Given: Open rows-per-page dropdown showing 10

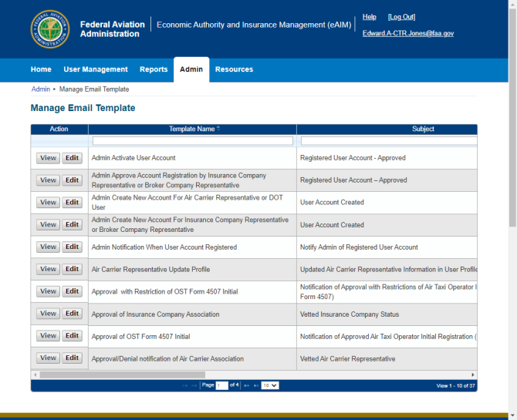Looking at the screenshot, I should (270, 385).
